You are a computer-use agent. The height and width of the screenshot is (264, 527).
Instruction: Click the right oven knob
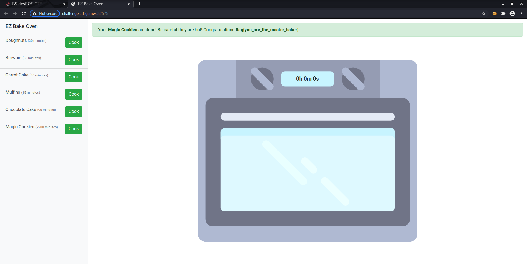[353, 79]
